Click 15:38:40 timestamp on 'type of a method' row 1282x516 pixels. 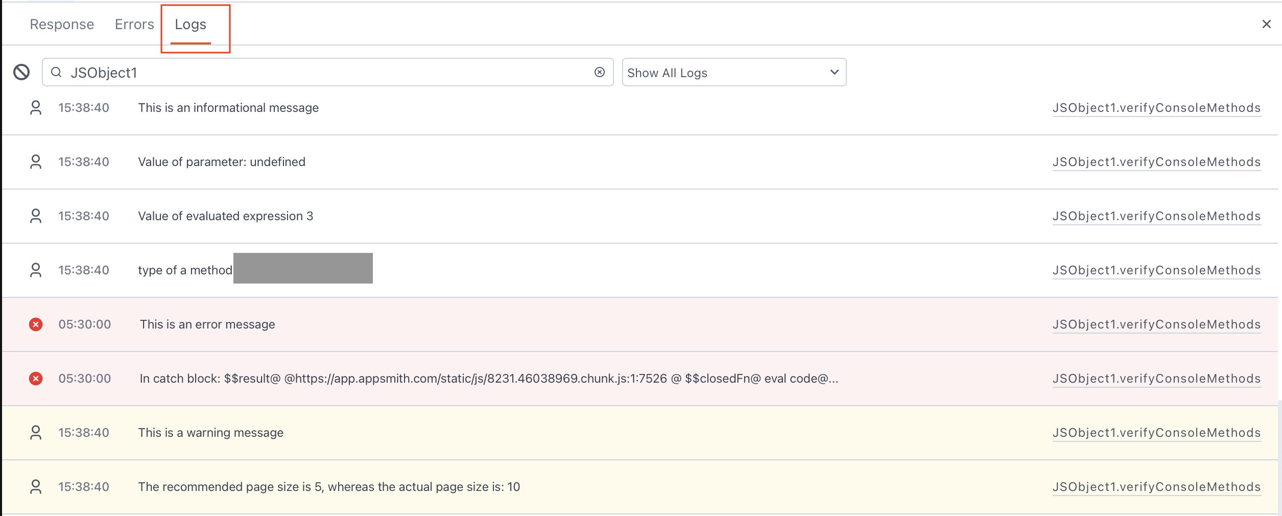click(84, 270)
